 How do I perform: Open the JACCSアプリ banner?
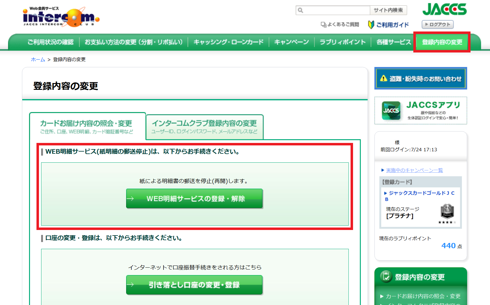tap(421, 111)
